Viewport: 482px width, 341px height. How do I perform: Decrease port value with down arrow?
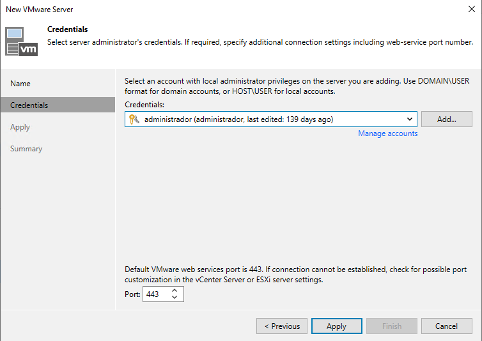175,298
